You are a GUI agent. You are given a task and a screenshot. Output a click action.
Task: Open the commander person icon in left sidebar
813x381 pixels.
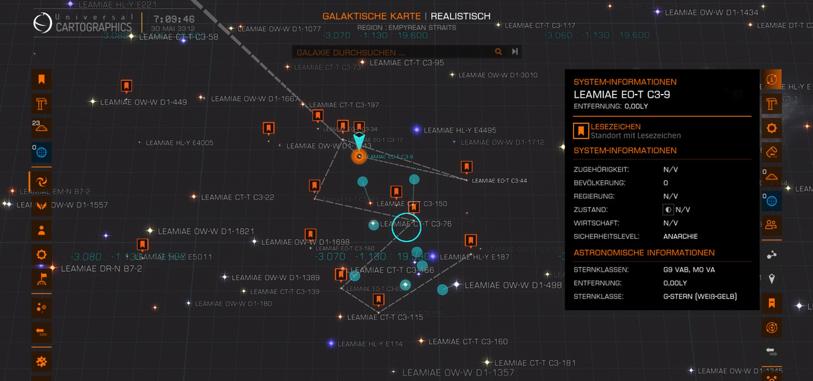(x=41, y=230)
